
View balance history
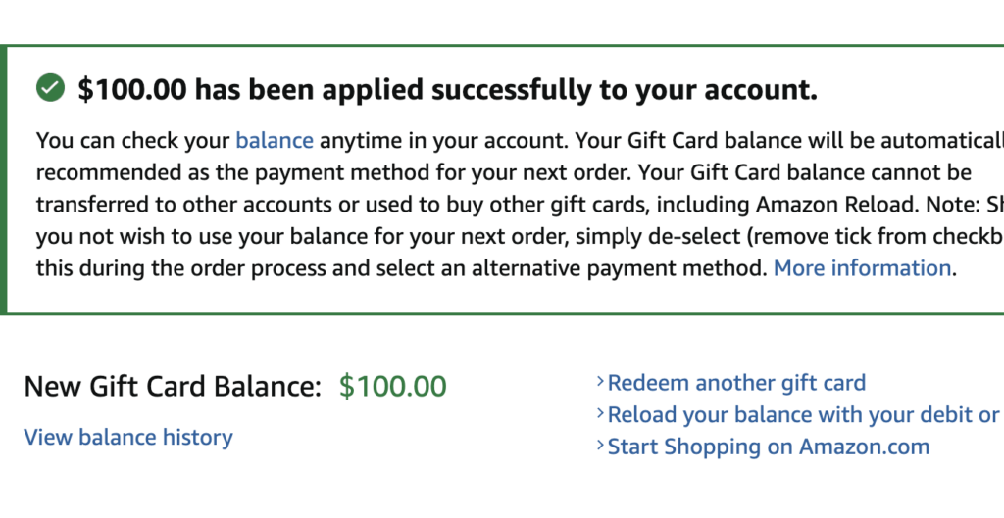click(128, 437)
